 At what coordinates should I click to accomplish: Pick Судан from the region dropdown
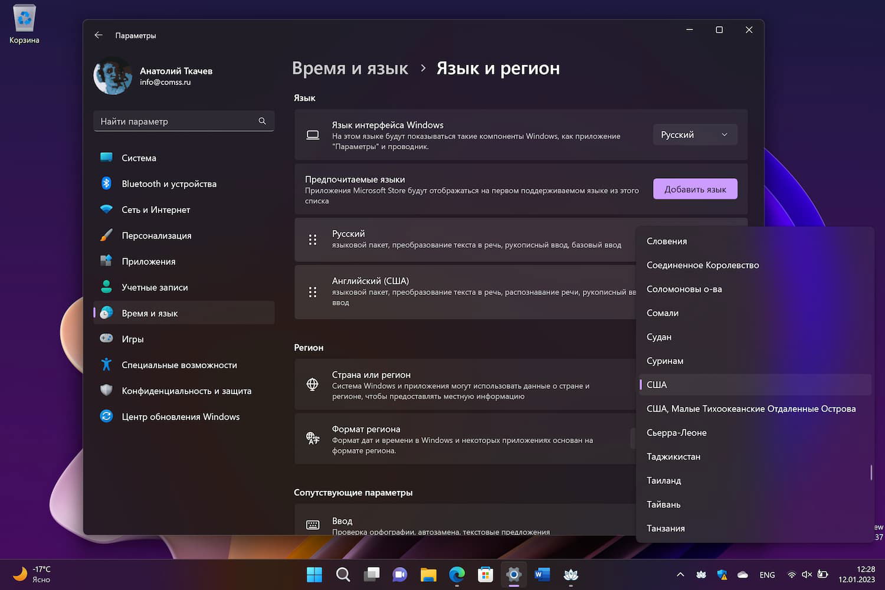pyautogui.click(x=755, y=337)
